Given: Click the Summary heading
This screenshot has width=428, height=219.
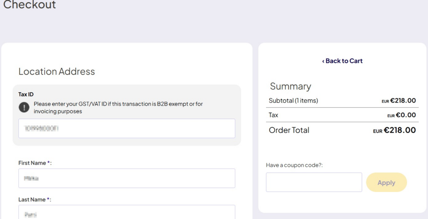Looking at the screenshot, I should (x=290, y=86).
